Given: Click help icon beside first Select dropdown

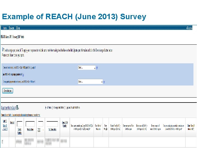Looking at the screenshot, I should 97,68.
